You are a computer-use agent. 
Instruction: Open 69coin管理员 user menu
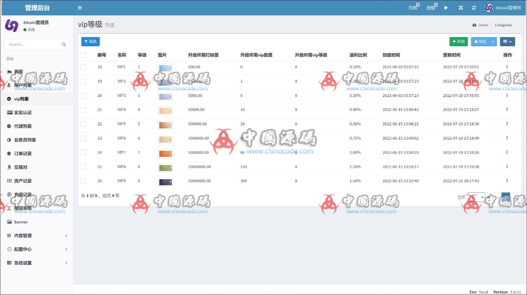[x=503, y=8]
